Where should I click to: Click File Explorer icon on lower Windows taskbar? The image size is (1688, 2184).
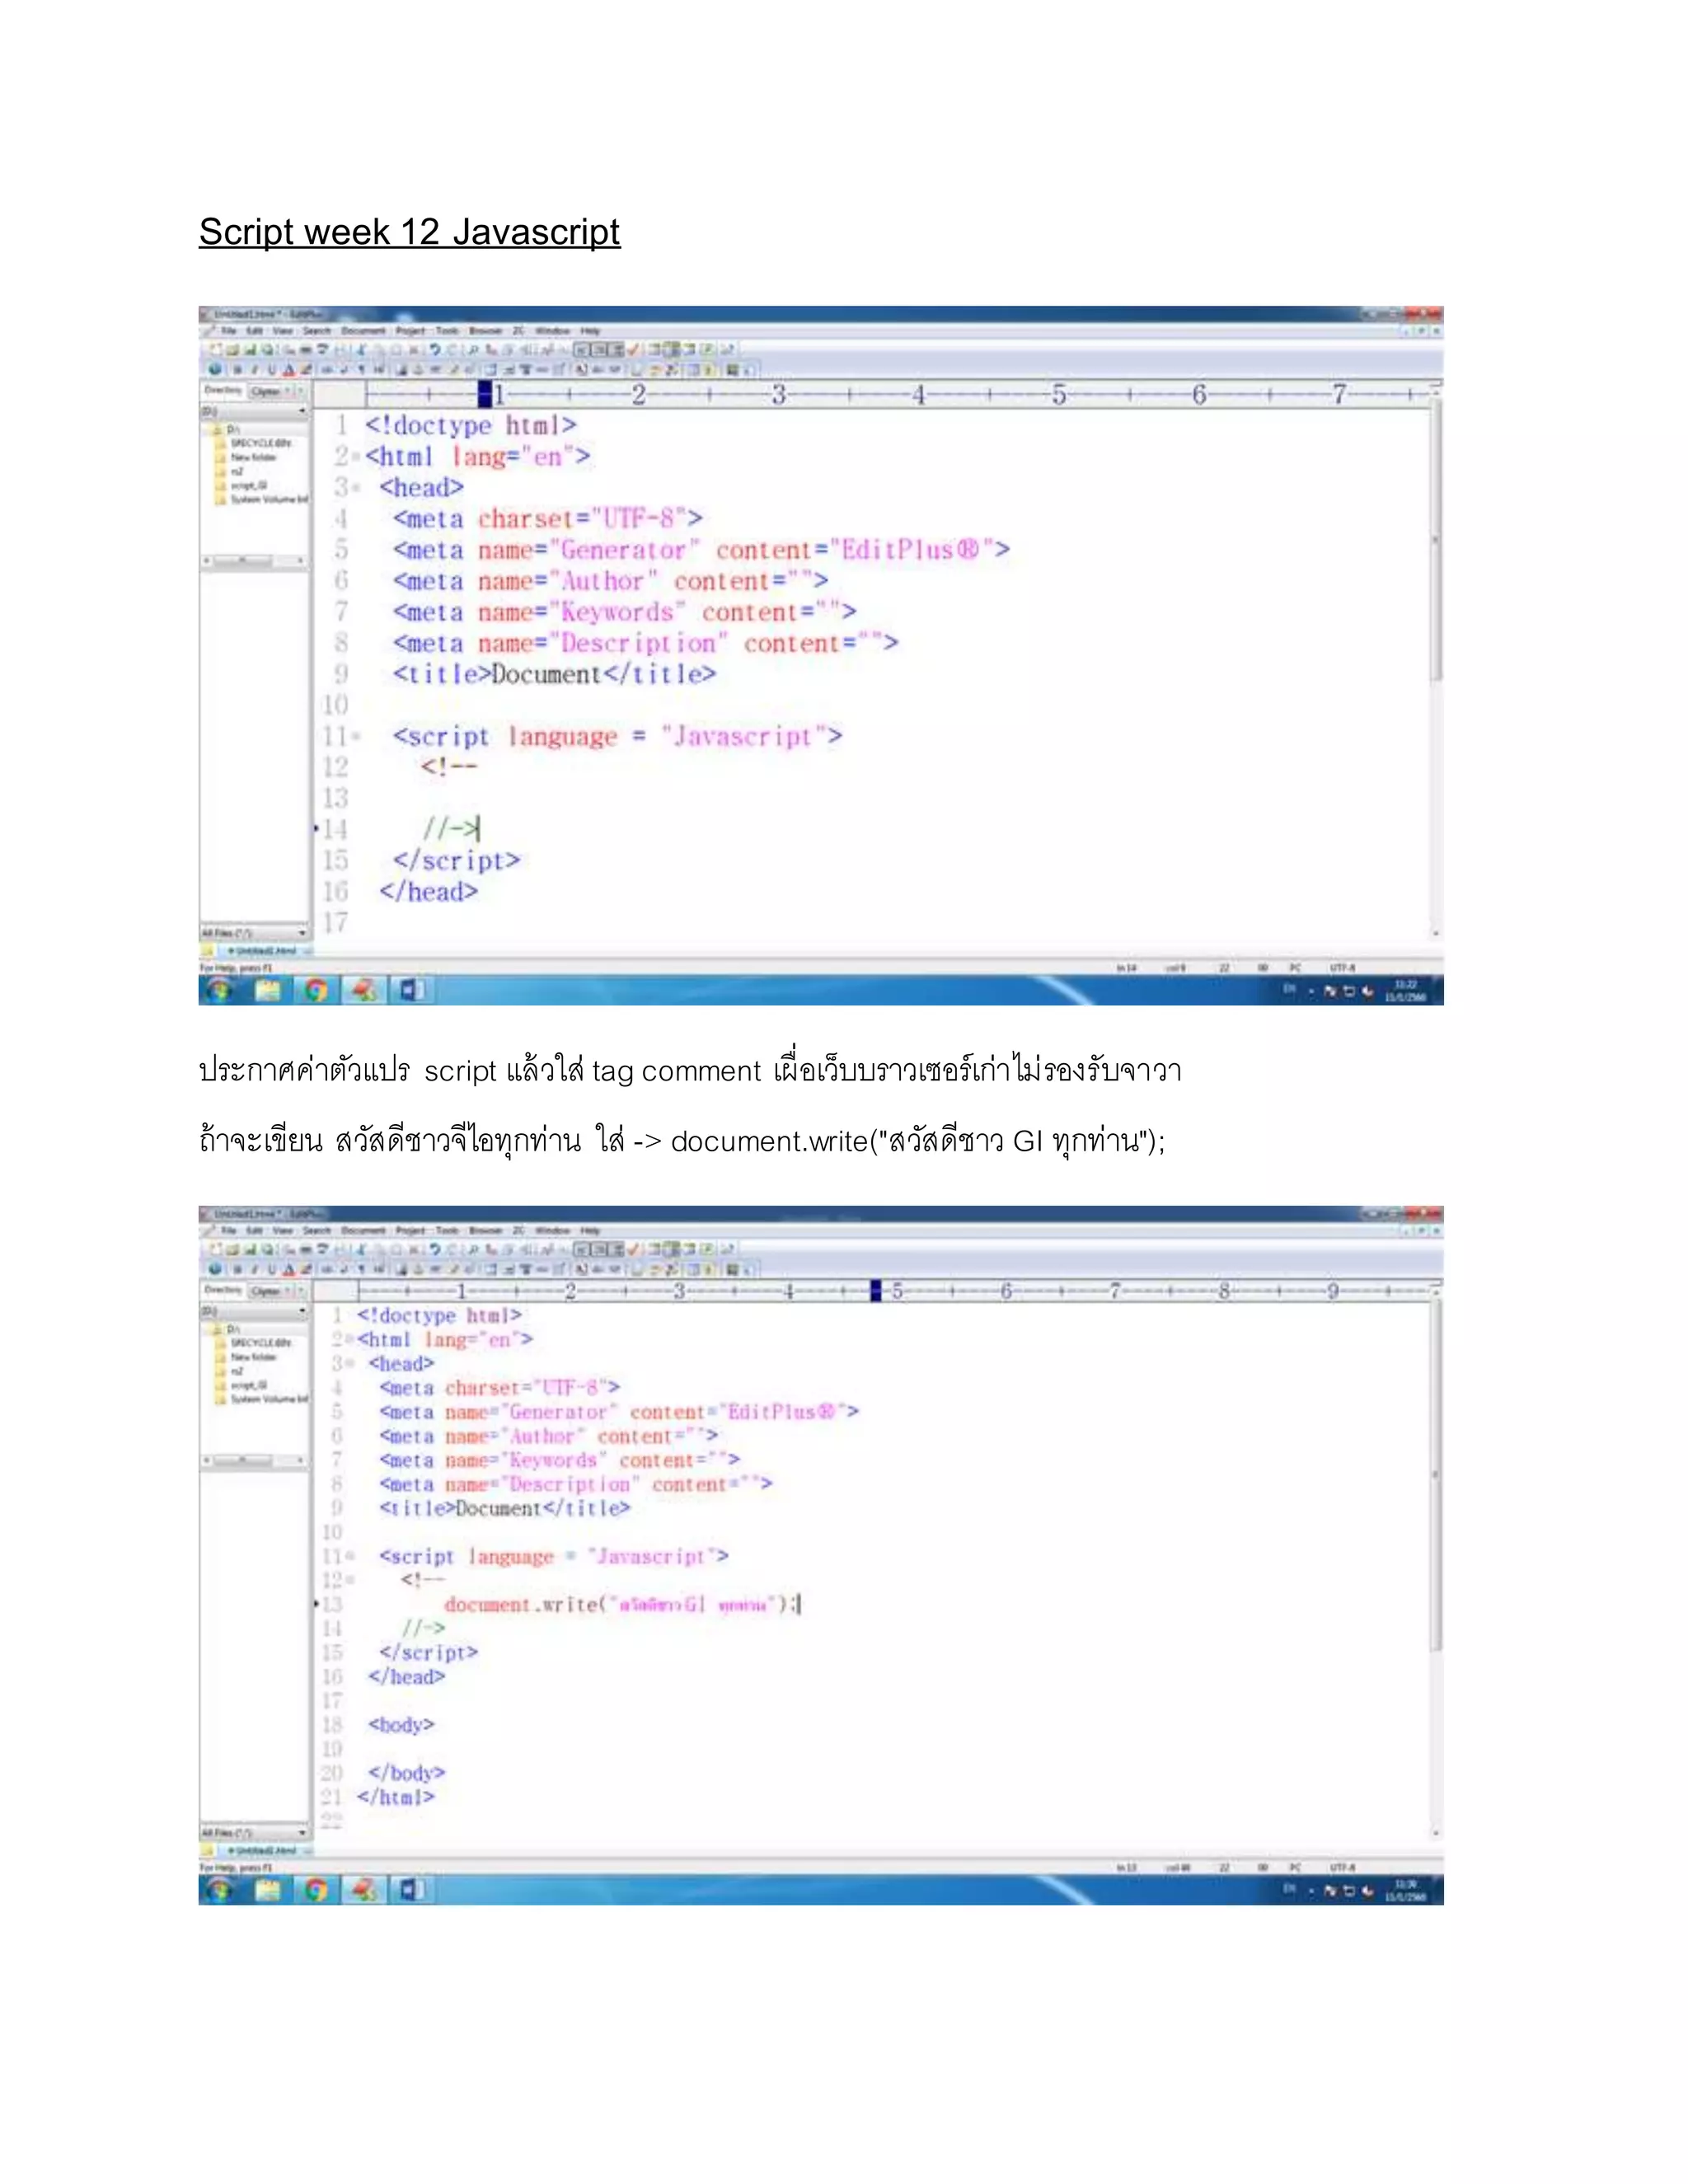pyautogui.click(x=267, y=1890)
